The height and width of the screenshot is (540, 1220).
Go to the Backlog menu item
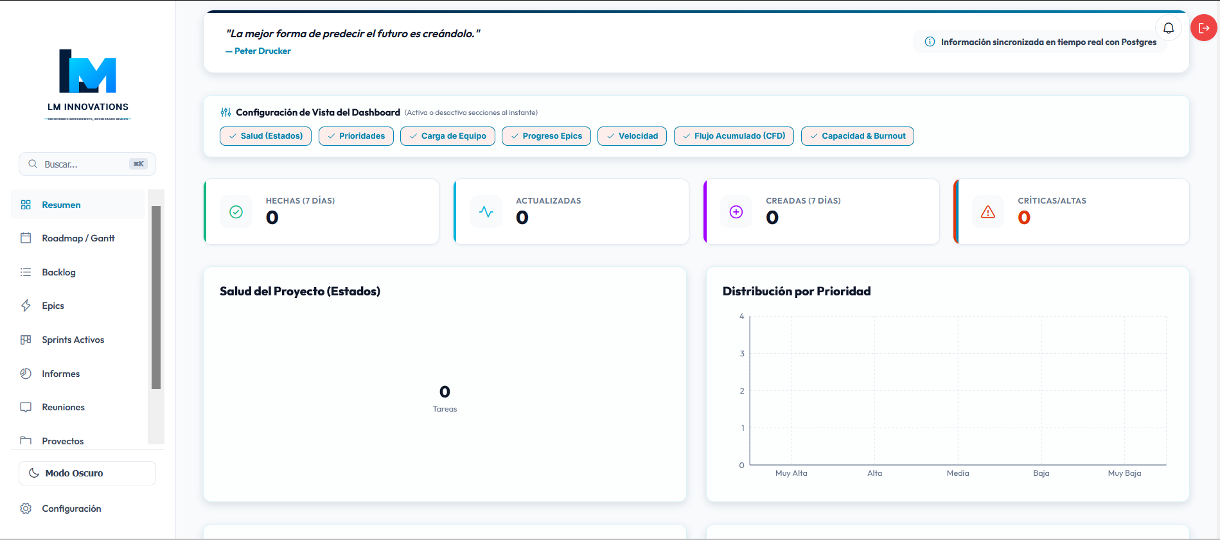(78, 272)
